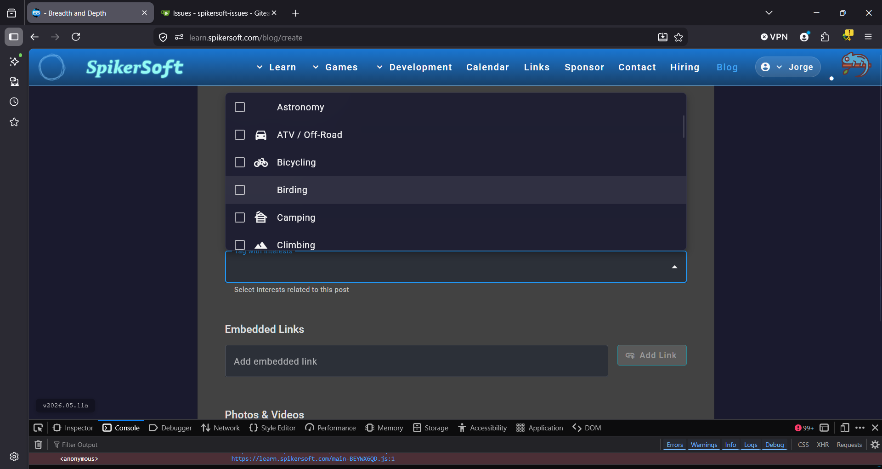
Task: Open the Calendar nav link
Action: (x=487, y=67)
